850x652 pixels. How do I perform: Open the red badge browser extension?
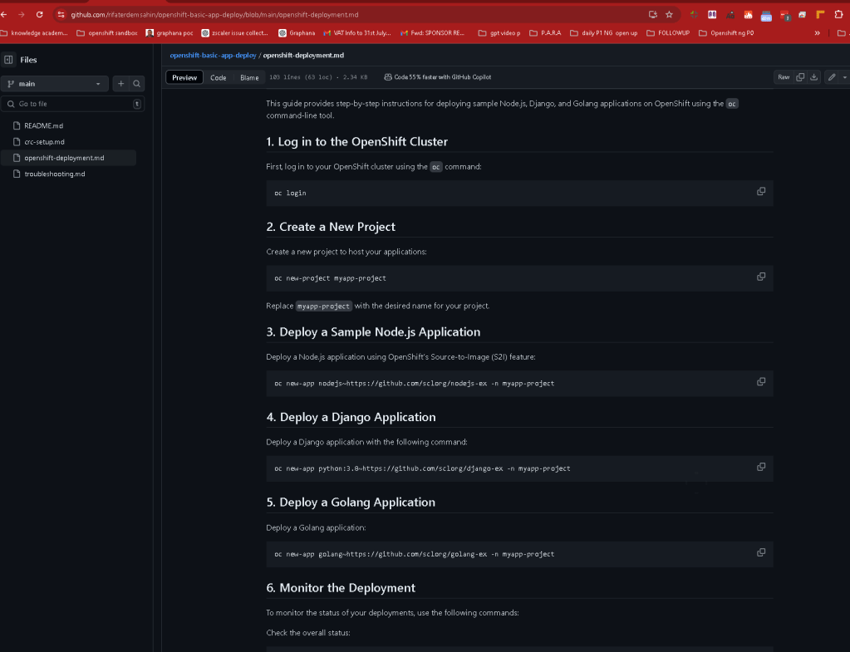(785, 15)
